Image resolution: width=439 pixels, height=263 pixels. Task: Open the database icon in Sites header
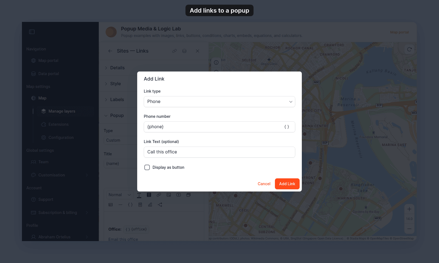pyautogui.click(x=184, y=51)
